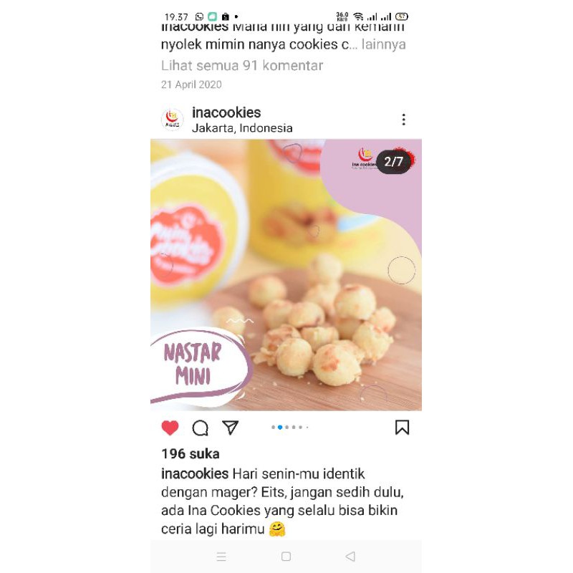Tap Android recent apps menu button
Screen dimensions: 573x573
pyautogui.click(x=221, y=557)
